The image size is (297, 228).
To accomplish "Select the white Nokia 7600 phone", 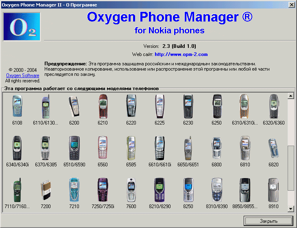I will click(131, 190).
